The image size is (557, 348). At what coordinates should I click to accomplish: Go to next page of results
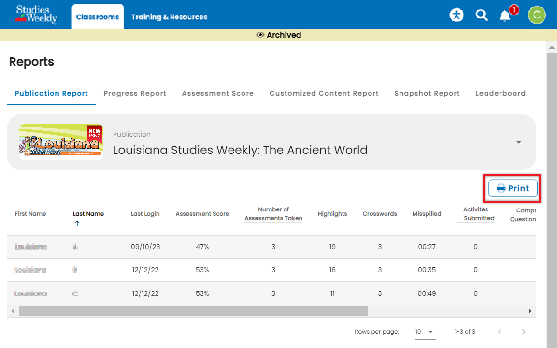(523, 332)
